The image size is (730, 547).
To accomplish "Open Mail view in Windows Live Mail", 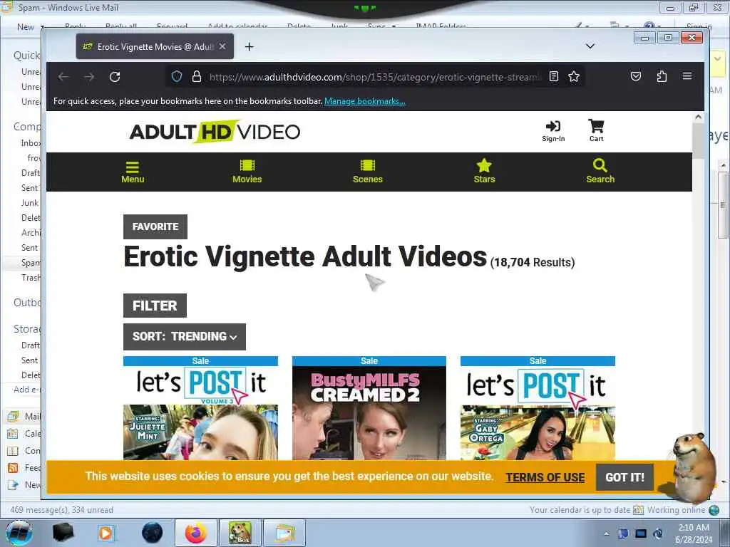I will pyautogui.click(x=24, y=416).
